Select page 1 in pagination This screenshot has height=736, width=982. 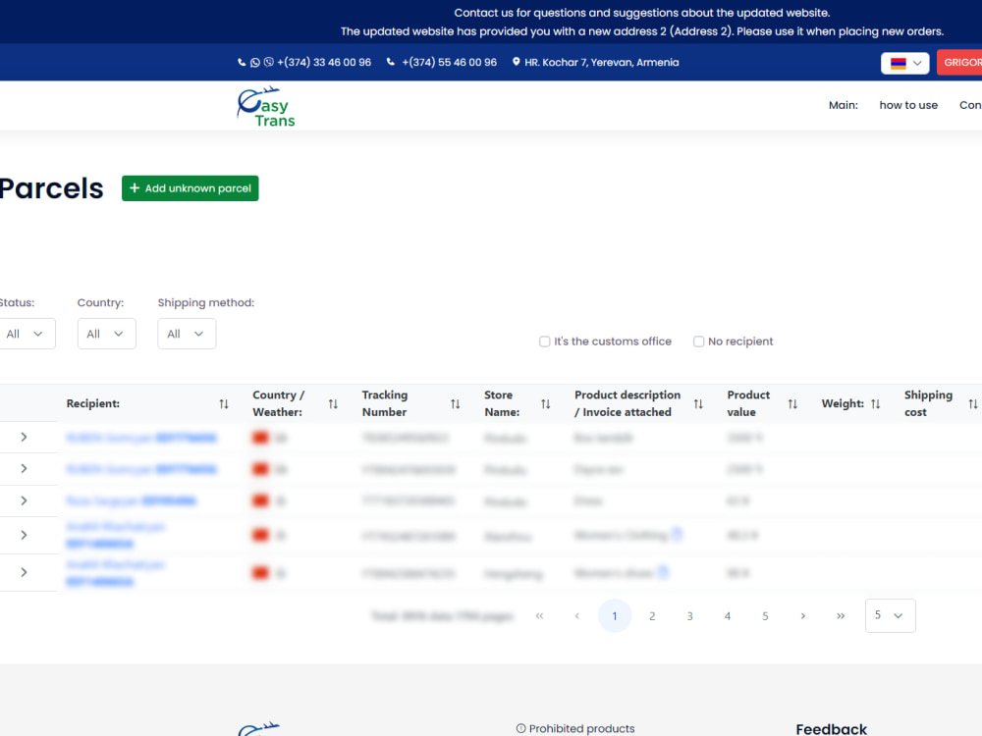pos(615,616)
